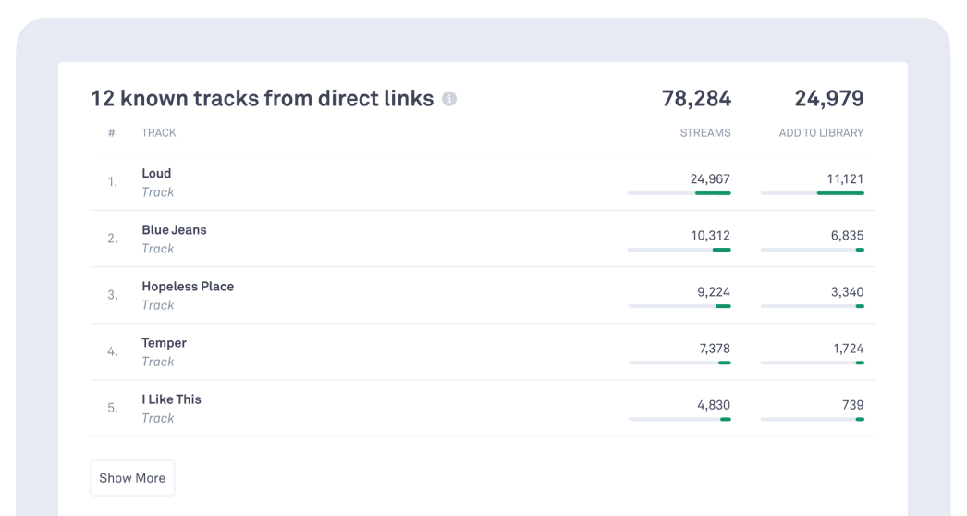Click the TRACK column header
The height and width of the screenshot is (516, 967).
pyautogui.click(x=158, y=133)
